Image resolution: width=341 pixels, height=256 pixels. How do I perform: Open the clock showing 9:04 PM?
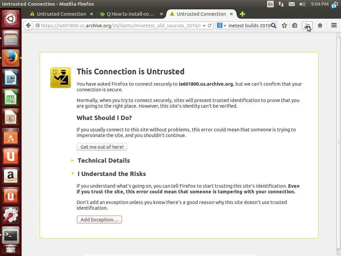point(319,4)
